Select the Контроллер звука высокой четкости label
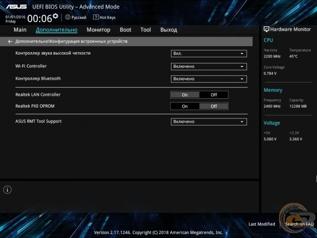 click(53, 53)
